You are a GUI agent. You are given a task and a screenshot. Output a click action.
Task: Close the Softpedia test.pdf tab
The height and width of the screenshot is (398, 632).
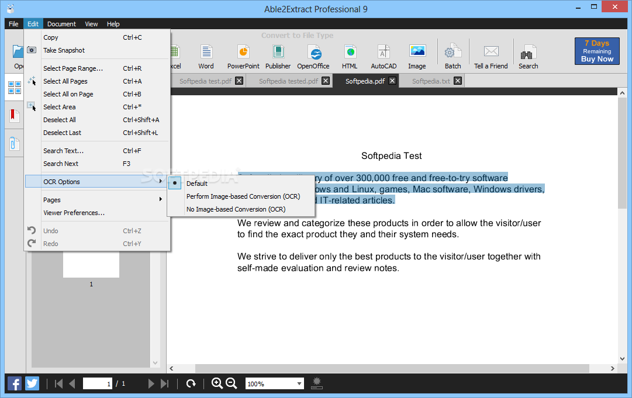239,81
